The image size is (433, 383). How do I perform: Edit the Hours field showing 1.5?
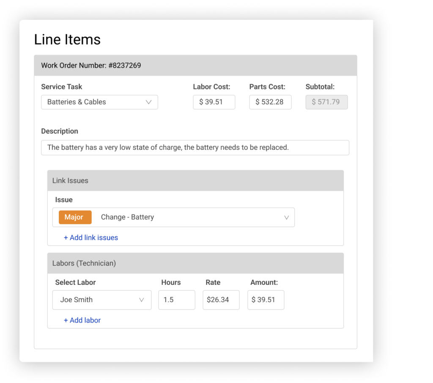tap(176, 300)
